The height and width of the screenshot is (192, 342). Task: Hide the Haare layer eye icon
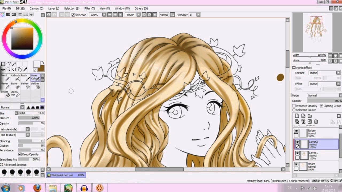click(296, 164)
